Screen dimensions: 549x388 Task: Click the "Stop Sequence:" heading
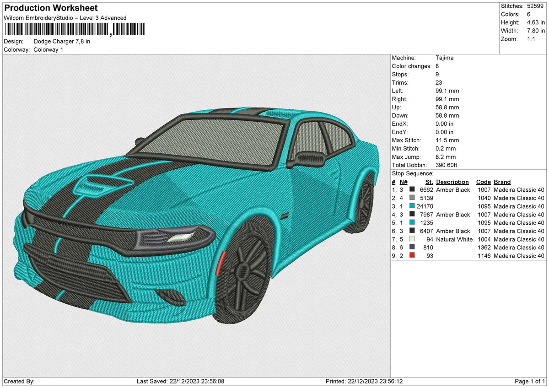pos(413,173)
